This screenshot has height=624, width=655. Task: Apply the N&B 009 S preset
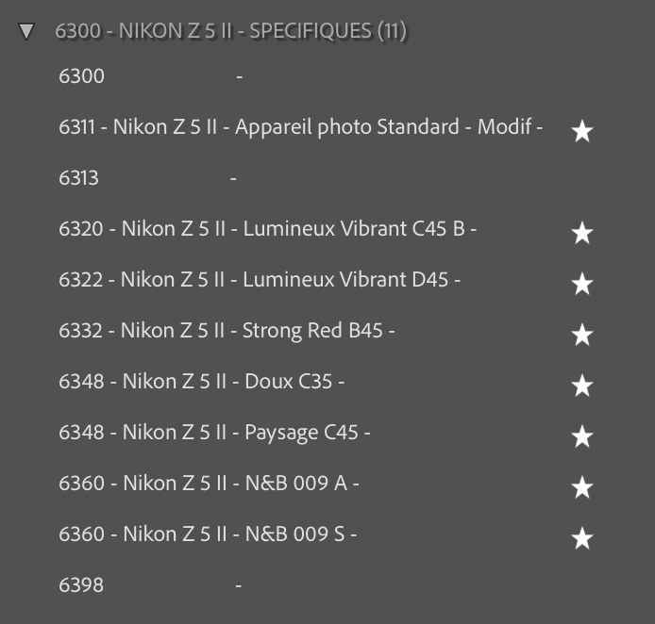click(208, 534)
